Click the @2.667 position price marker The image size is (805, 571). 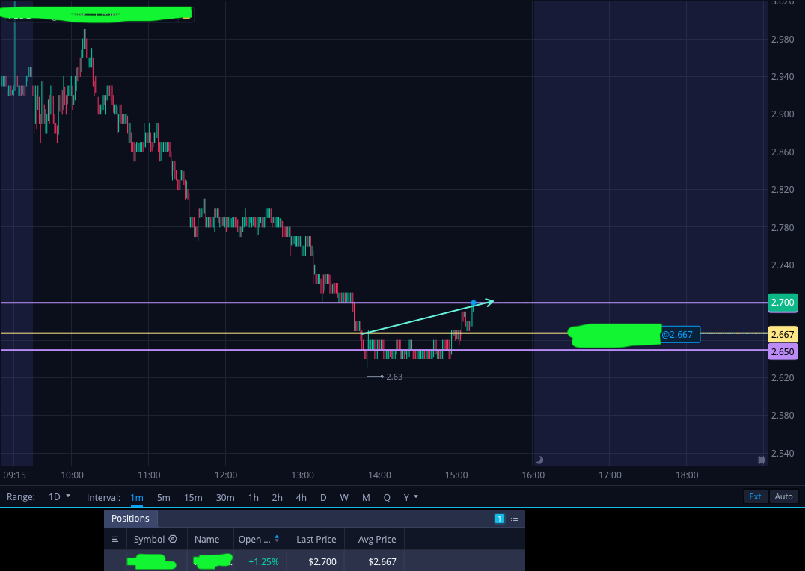click(x=680, y=335)
